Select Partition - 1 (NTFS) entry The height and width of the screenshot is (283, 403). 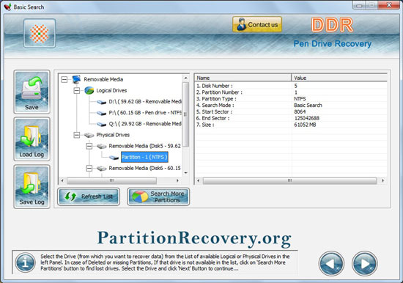click(144, 157)
